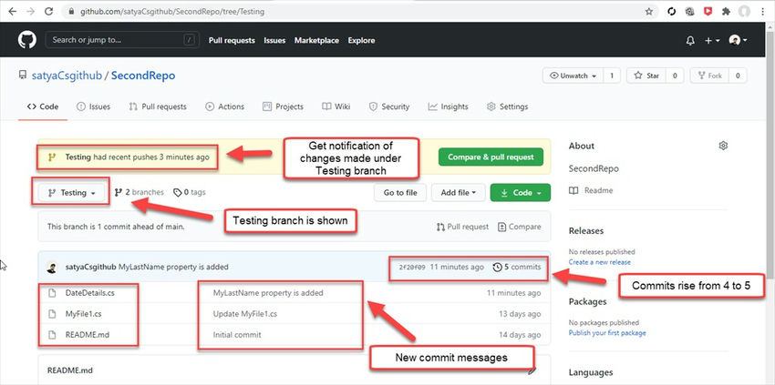Star the repository
This screenshot has height=385, width=775.
tap(646, 76)
